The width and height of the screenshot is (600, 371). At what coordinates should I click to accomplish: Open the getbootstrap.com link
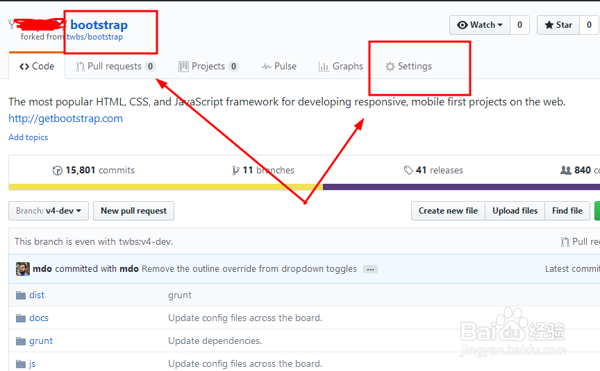pyautogui.click(x=66, y=119)
